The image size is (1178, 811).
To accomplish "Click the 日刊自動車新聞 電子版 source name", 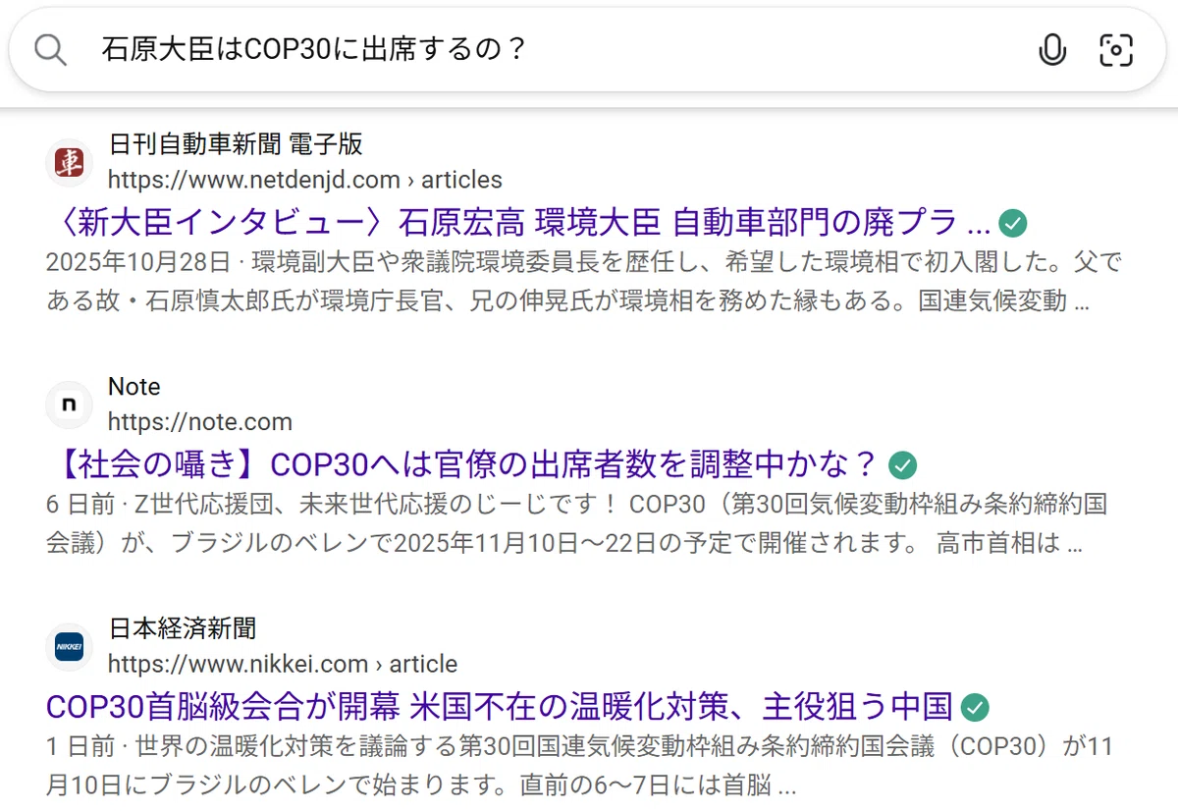I will tap(236, 144).
